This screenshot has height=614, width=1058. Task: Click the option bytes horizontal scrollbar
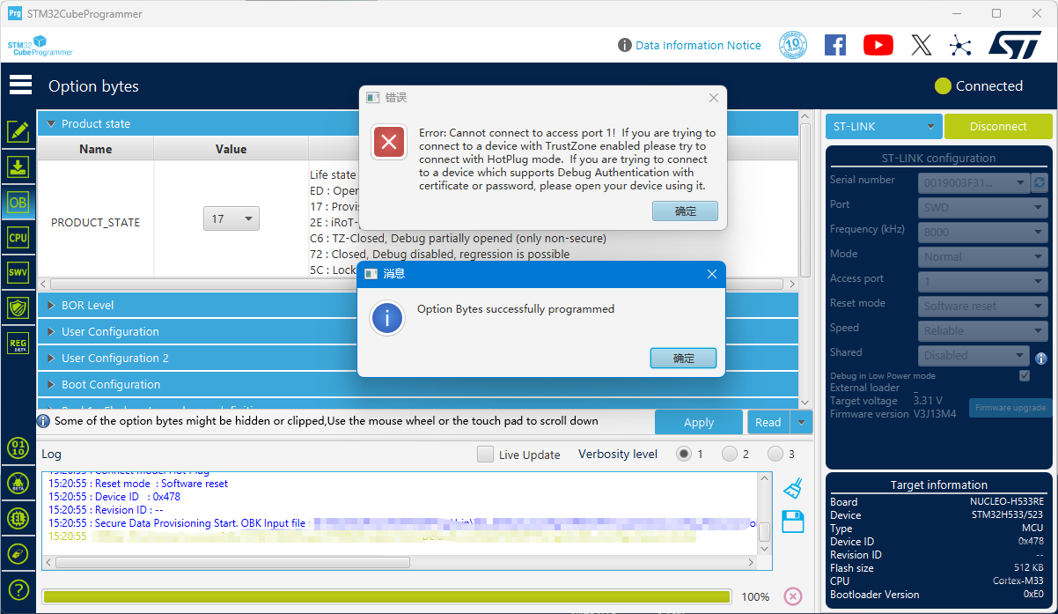click(x=416, y=285)
